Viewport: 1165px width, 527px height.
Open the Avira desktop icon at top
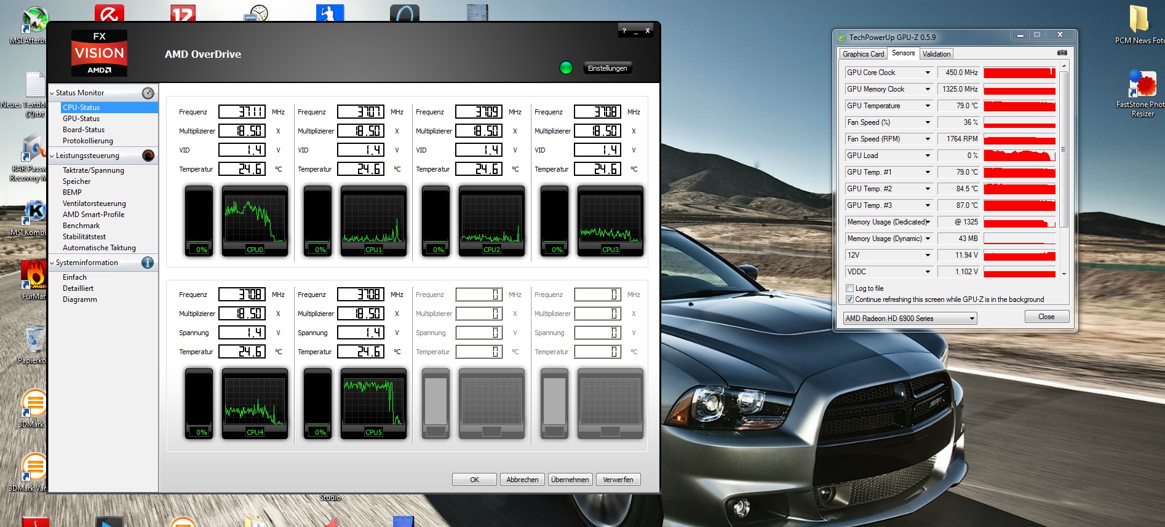pyautogui.click(x=109, y=12)
